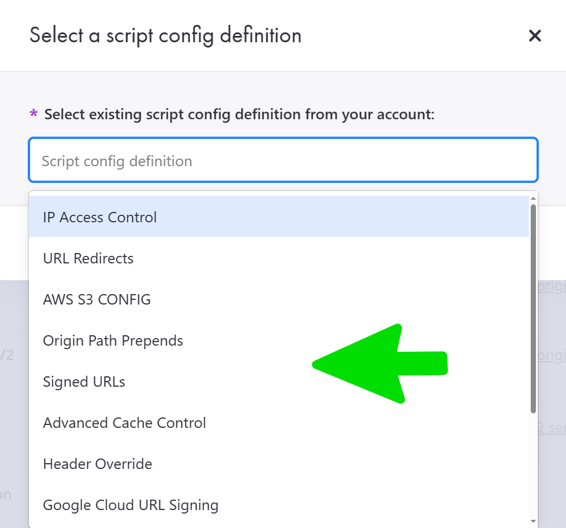Click the dropdown list scrollbar thumb
Image resolution: width=566 pixels, height=528 pixels.
(533, 307)
